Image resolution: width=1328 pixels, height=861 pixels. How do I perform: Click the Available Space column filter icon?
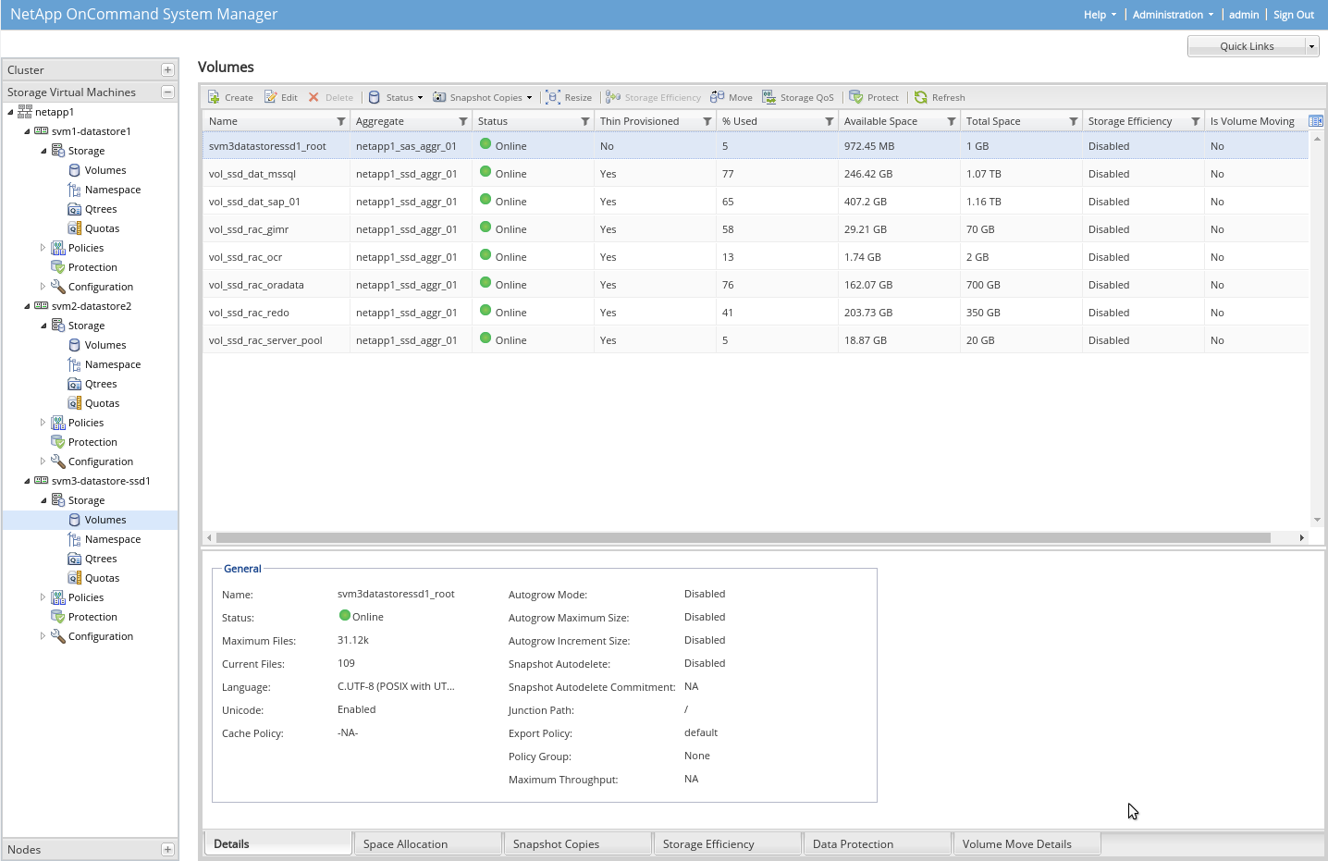[x=952, y=121]
